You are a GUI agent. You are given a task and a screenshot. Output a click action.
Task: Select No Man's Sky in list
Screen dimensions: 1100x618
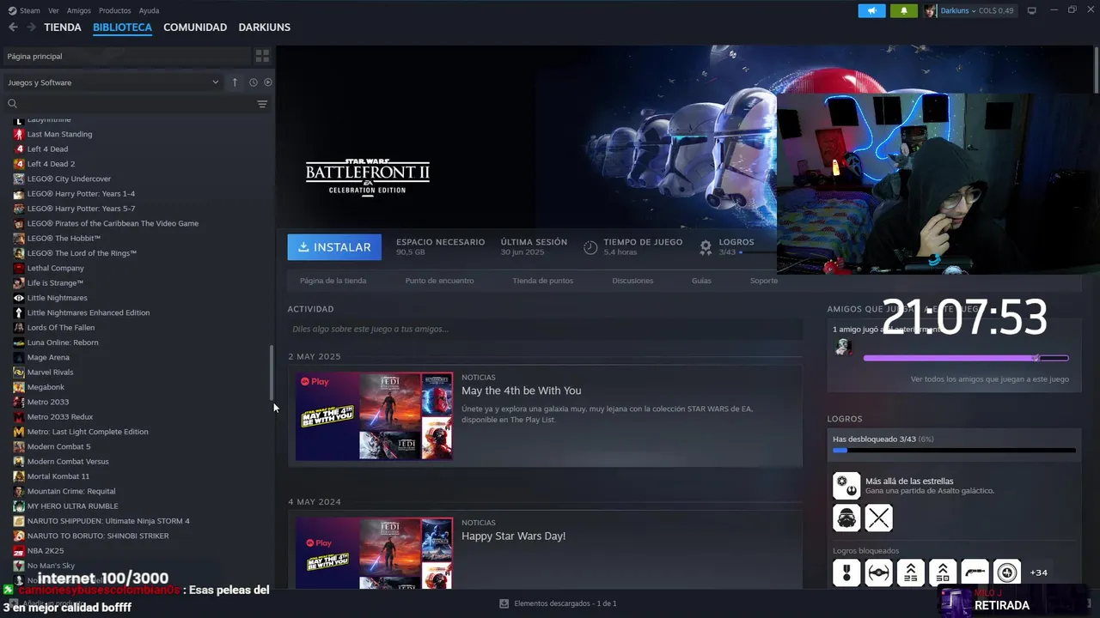[51, 566]
